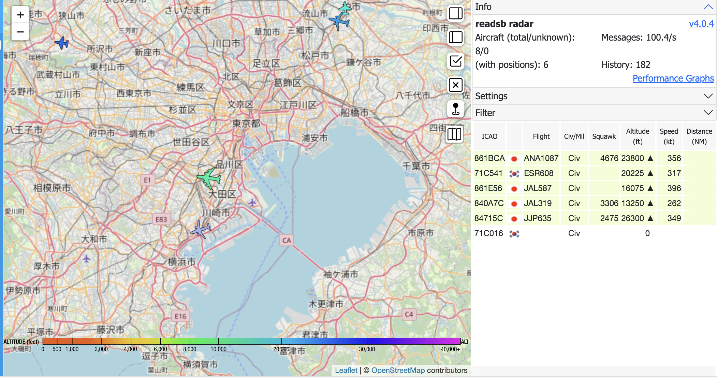The height and width of the screenshot is (378, 717).
Task: Click the left-panel layout icon
Action: pos(455,37)
